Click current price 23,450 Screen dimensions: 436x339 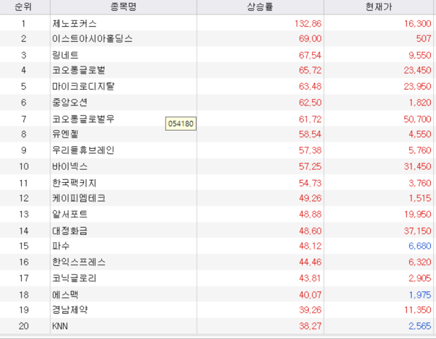click(418, 70)
